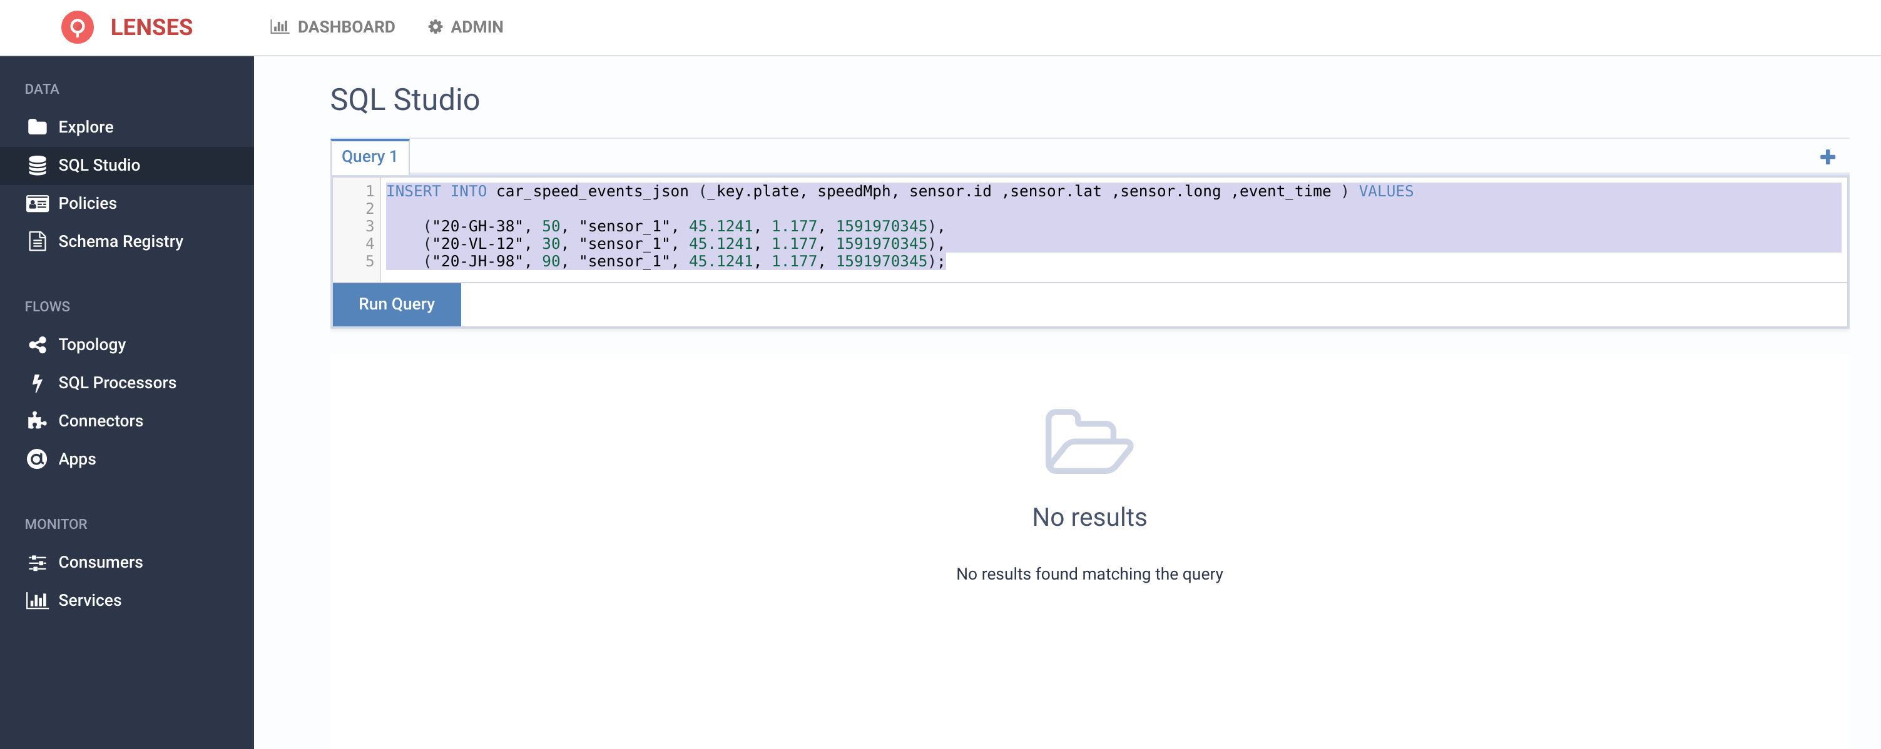This screenshot has height=749, width=1881.
Task: Open Schema Registry panel
Action: click(x=120, y=241)
